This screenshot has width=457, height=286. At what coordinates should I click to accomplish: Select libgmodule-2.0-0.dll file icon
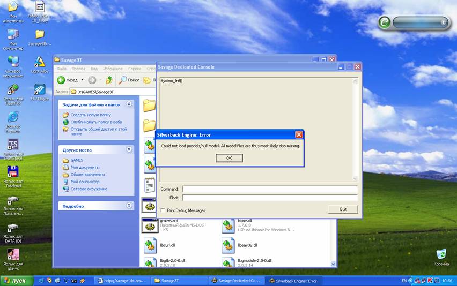(227, 262)
